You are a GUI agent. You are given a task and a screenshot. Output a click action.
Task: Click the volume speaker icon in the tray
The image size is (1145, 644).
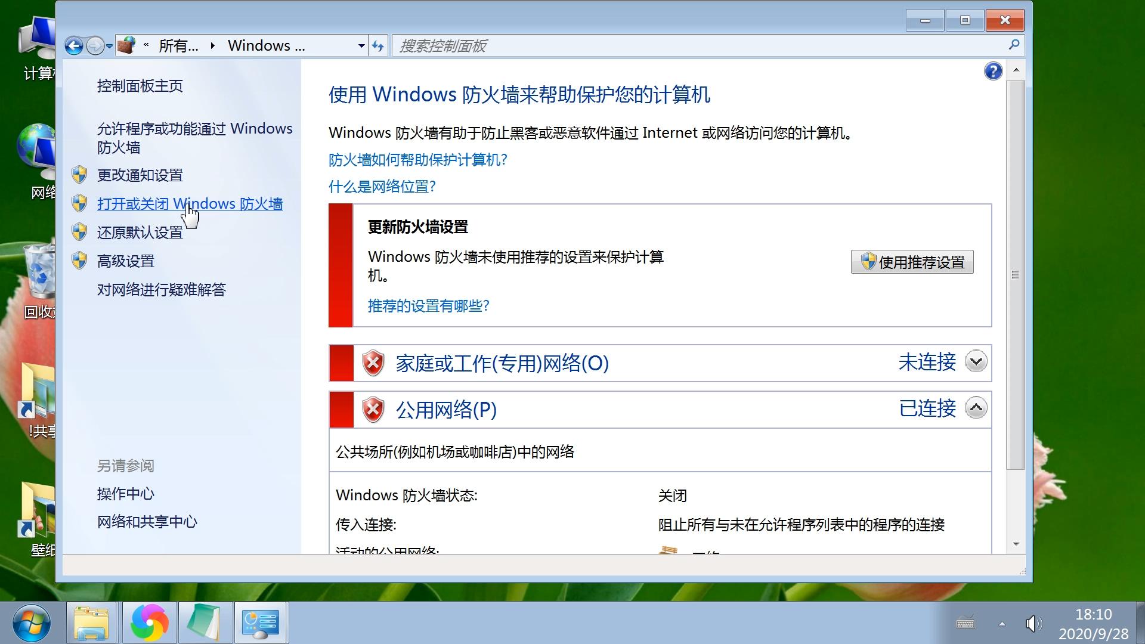(1033, 624)
